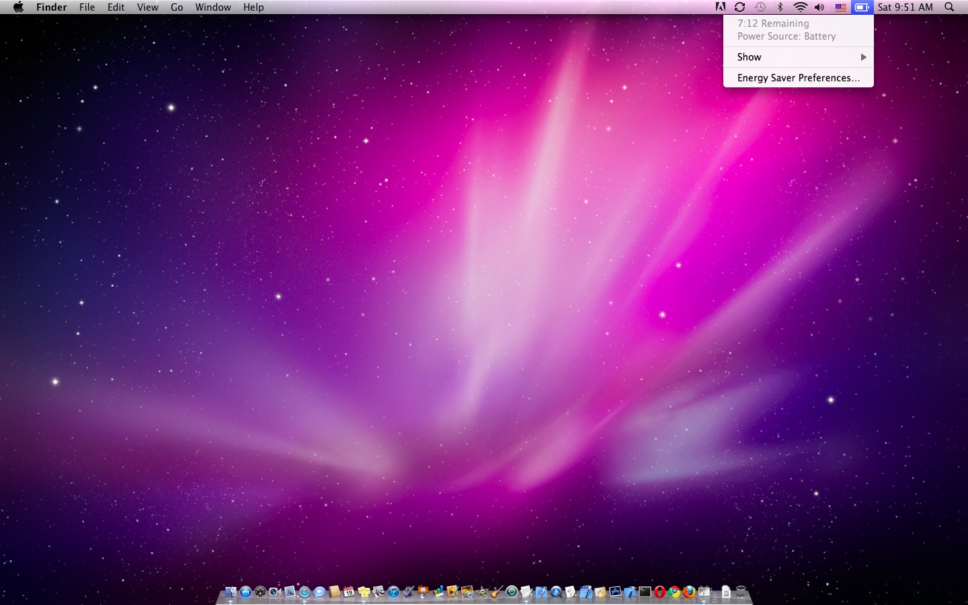This screenshot has height=605, width=968.
Task: Launch Terminal from the Dock
Action: point(645,592)
